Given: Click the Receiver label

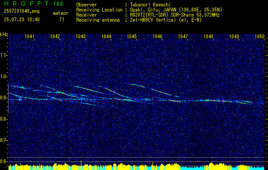Looking at the screenshot, I should [x=86, y=15].
